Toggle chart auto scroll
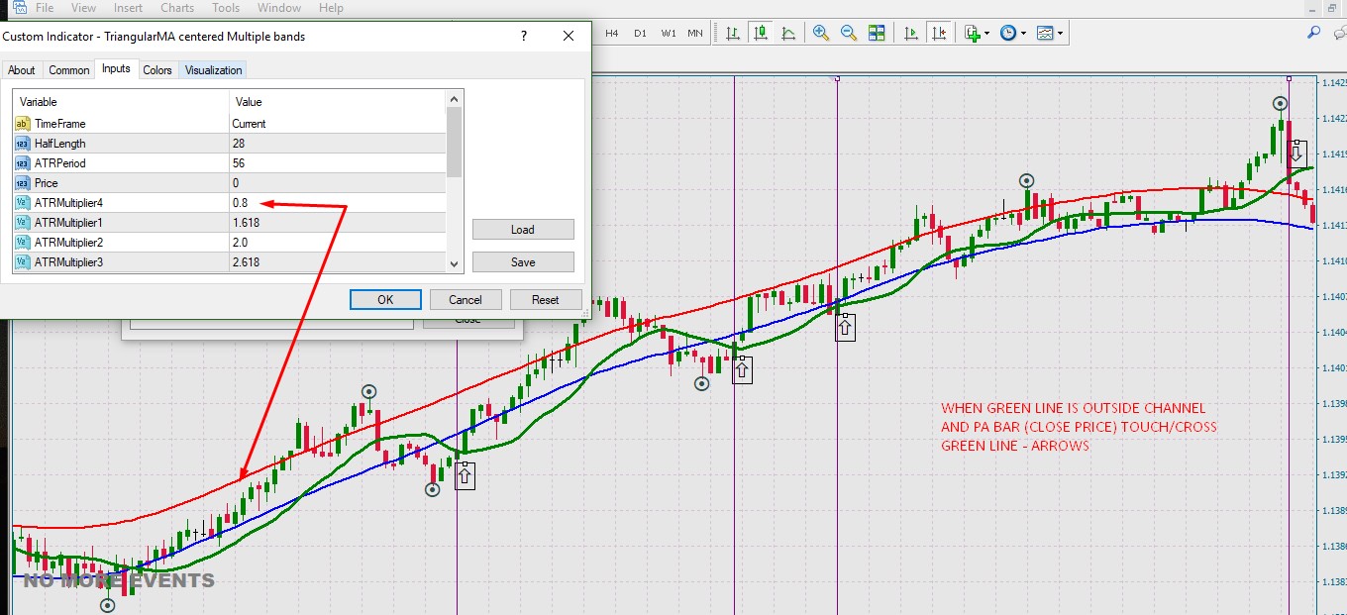This screenshot has width=1347, height=615. (911, 33)
